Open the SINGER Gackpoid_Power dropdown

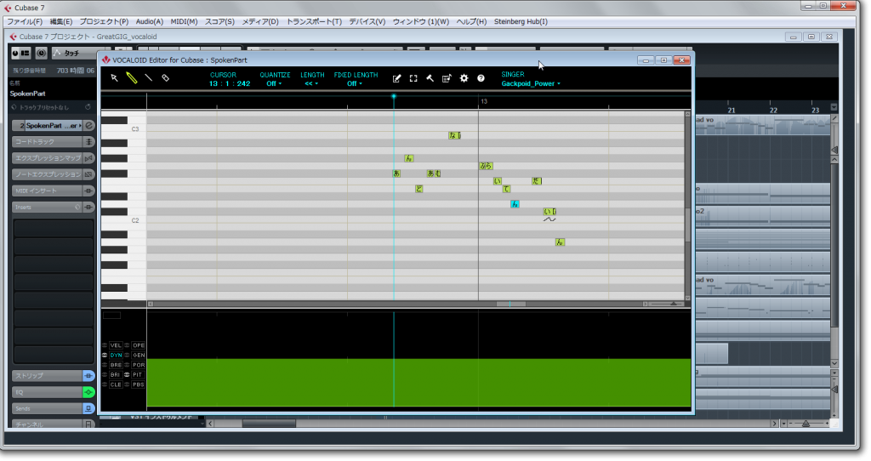coord(531,84)
